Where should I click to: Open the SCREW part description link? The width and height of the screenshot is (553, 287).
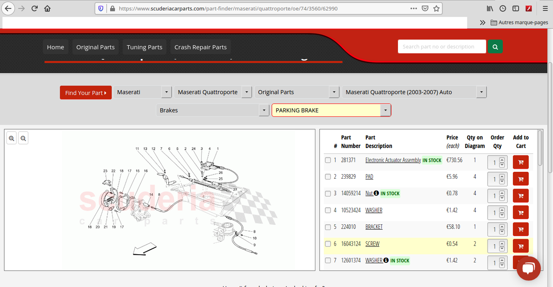(x=372, y=244)
